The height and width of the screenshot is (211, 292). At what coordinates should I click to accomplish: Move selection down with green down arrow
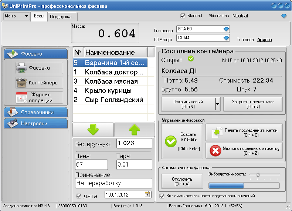click(93, 130)
